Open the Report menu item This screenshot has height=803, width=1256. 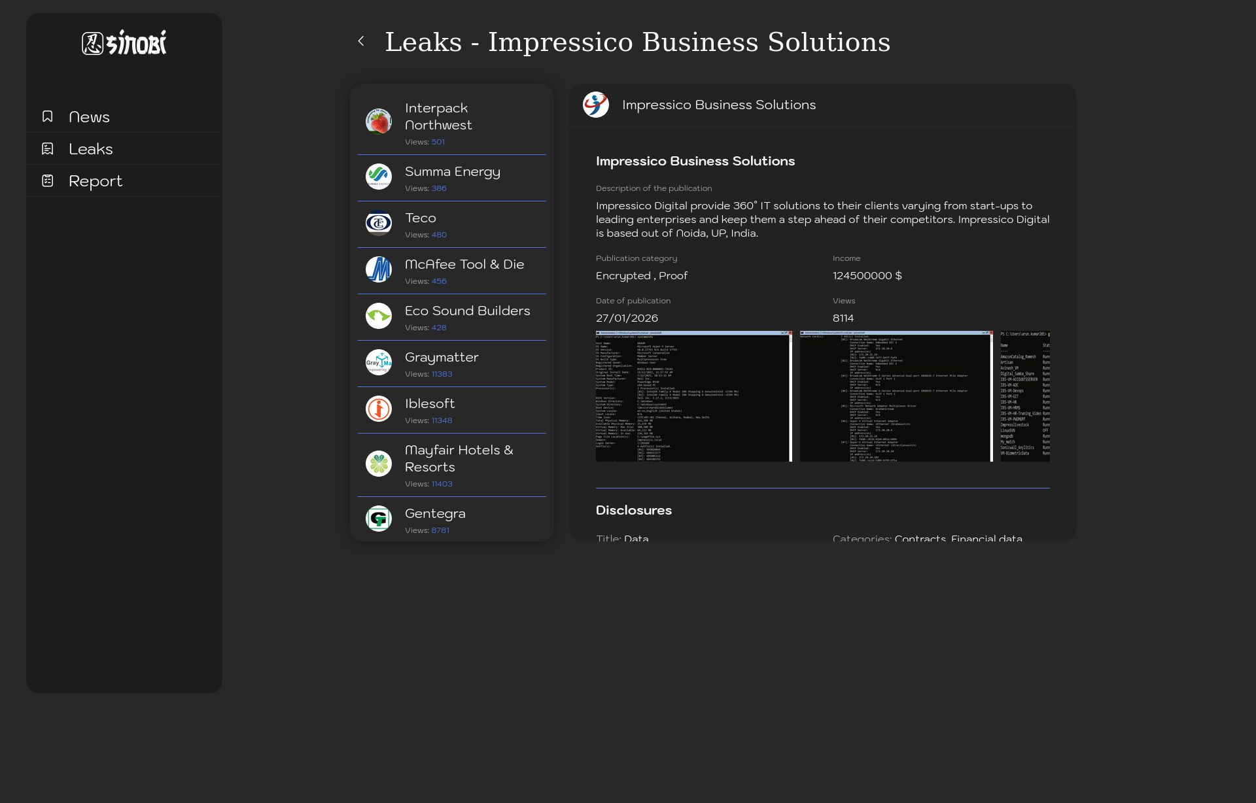pyautogui.click(x=96, y=181)
